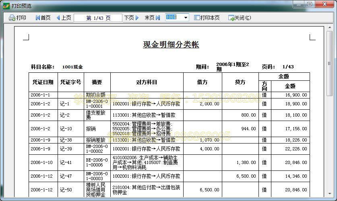Click the vertical scrollbar track
Screen dimensions: 337x201
pyautogui.click(x=330, y=141)
